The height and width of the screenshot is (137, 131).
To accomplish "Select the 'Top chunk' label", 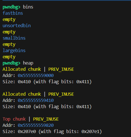I will coord(14,119).
